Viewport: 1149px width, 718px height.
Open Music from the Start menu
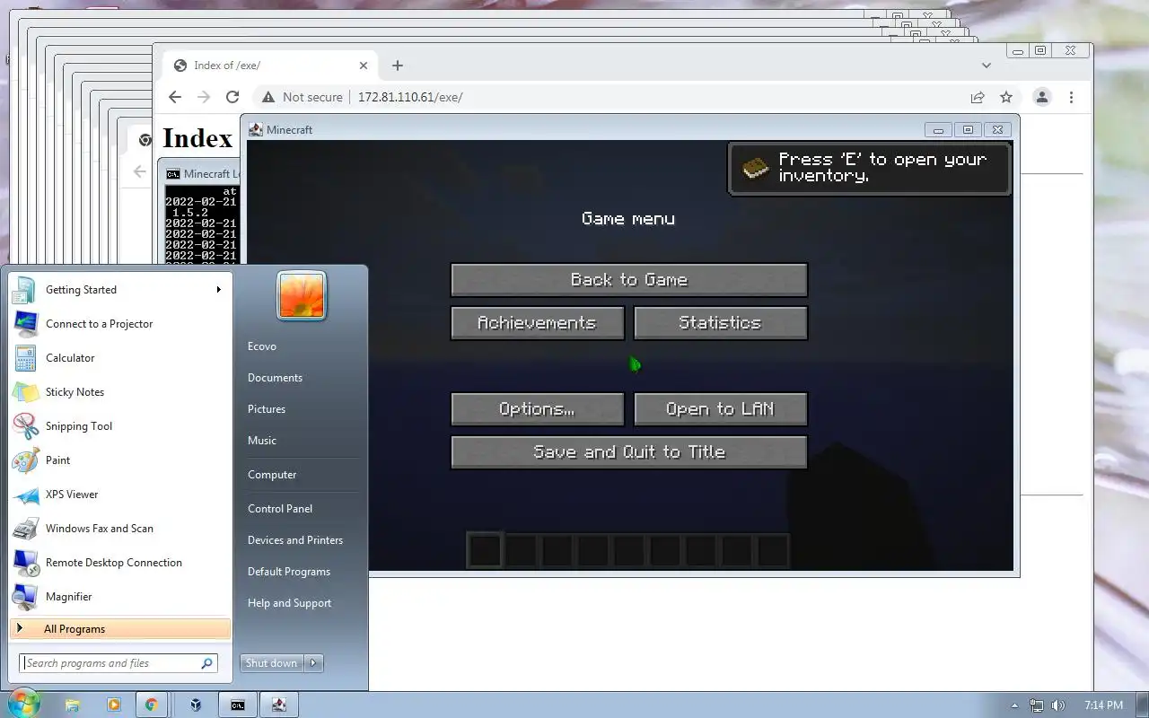262,441
